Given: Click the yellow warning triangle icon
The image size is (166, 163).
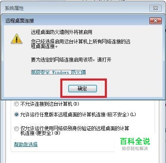Looking at the screenshot, I should [17, 39].
